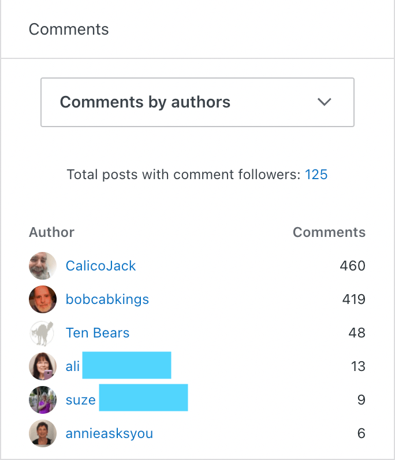Click the Comments panel header title
The width and height of the screenshot is (395, 460).
[69, 29]
